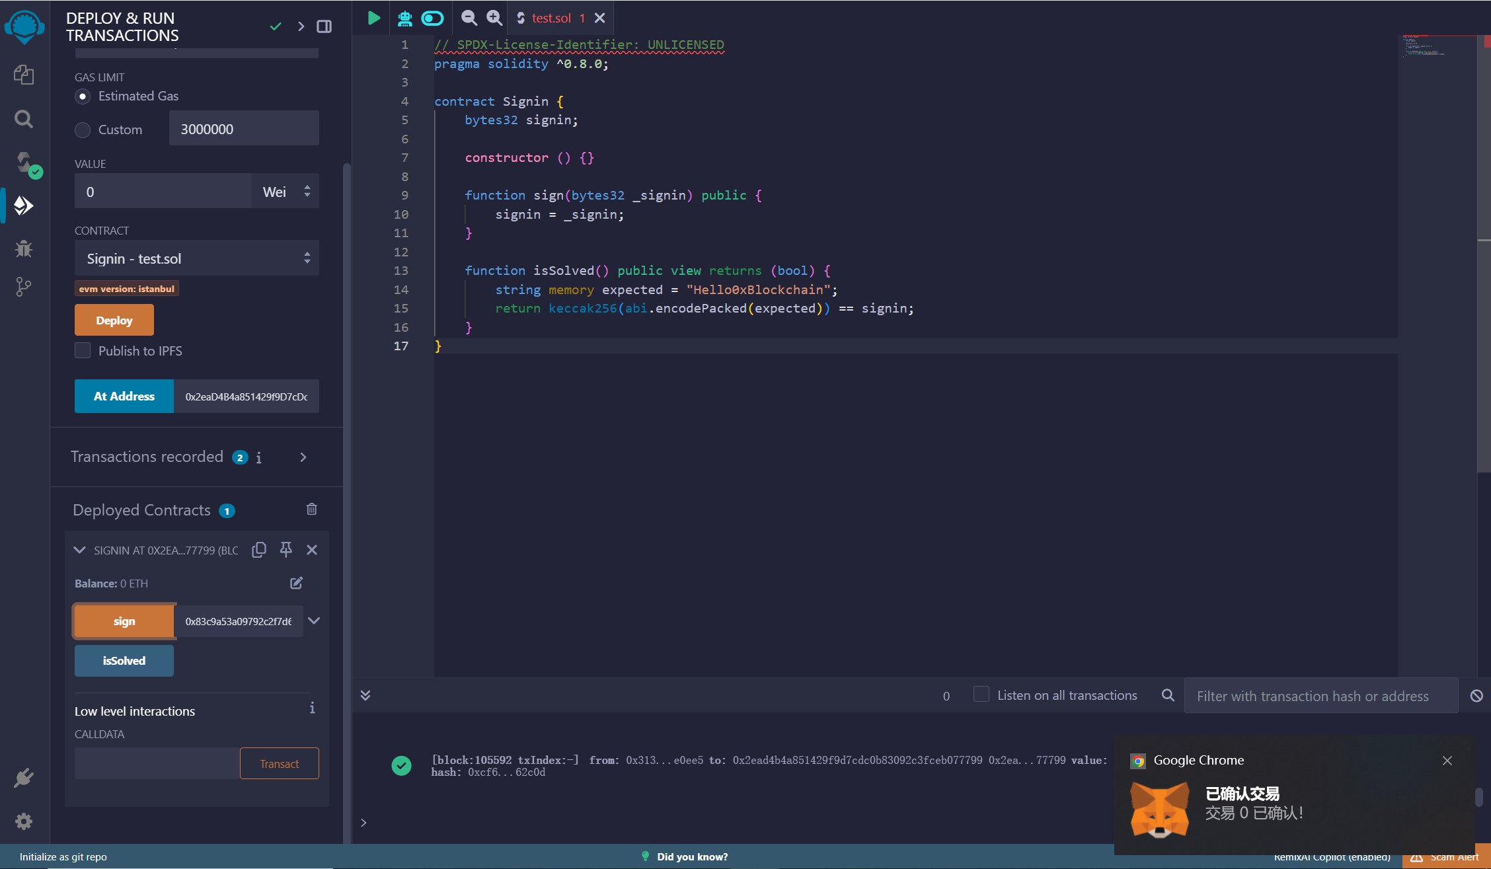Image resolution: width=1491 pixels, height=869 pixels.
Task: Click the successful transaction green check icon
Action: (x=401, y=766)
